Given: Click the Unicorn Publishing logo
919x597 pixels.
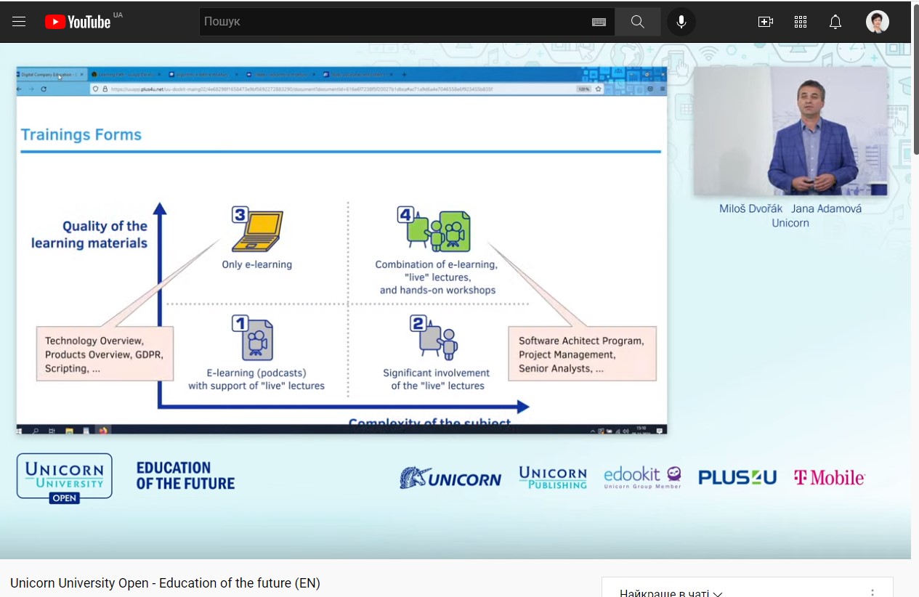Looking at the screenshot, I should pos(553,477).
